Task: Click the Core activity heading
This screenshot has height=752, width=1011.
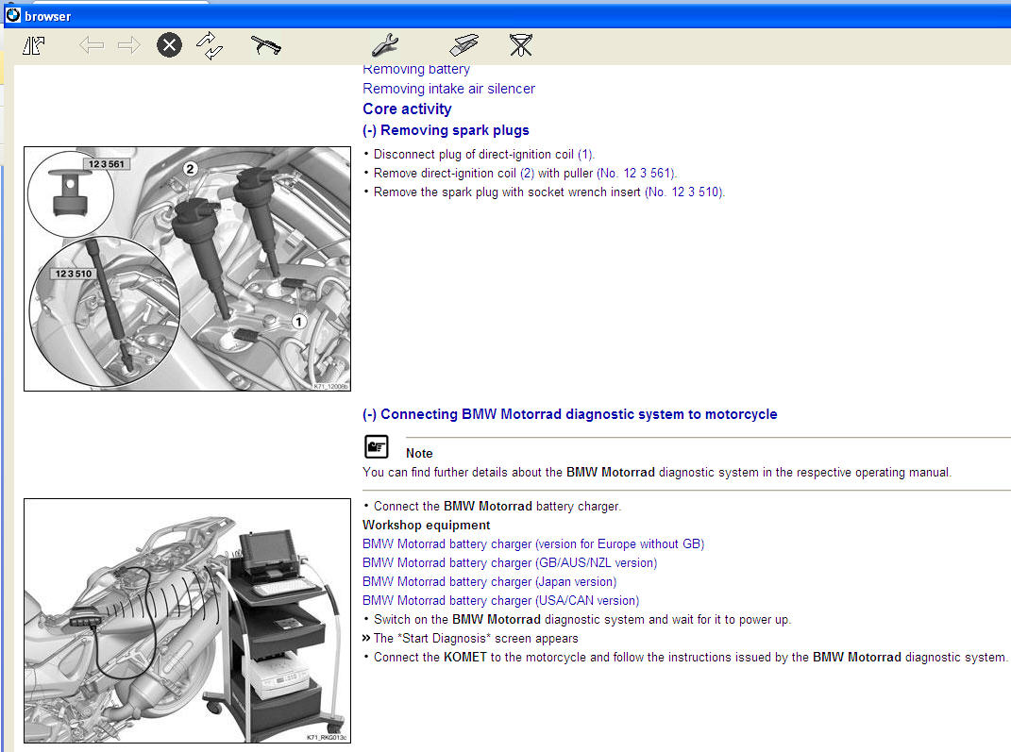Action: 407,109
